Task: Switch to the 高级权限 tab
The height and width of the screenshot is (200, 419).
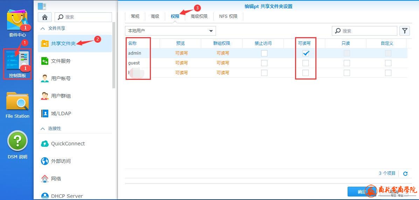Action: [x=199, y=16]
